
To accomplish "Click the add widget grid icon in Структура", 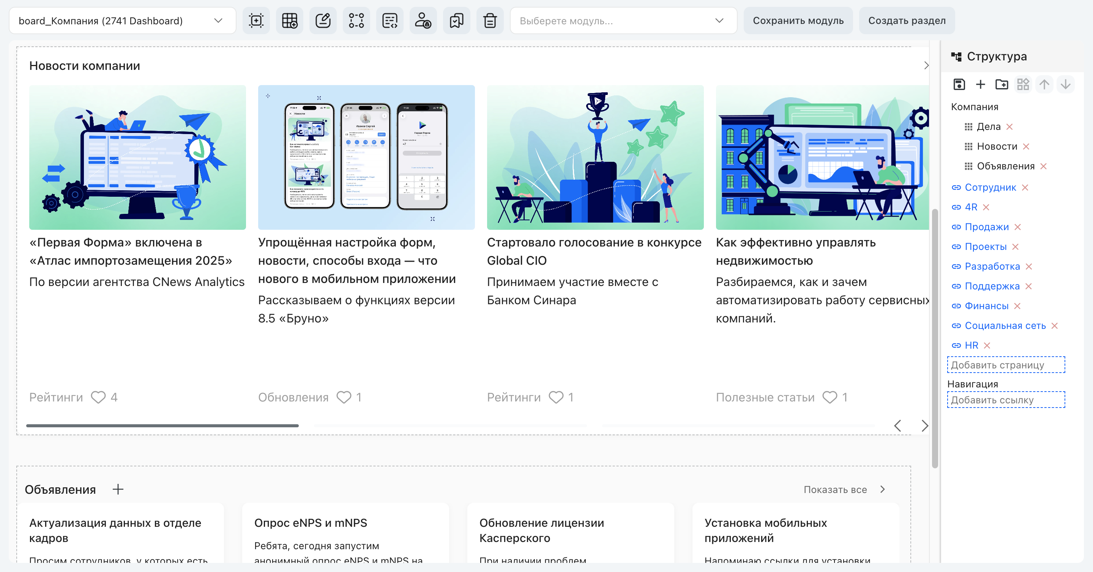I will pos(1023,84).
